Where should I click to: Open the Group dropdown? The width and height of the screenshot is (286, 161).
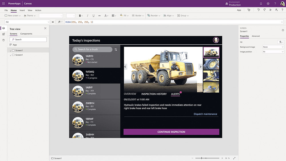(183, 16)
